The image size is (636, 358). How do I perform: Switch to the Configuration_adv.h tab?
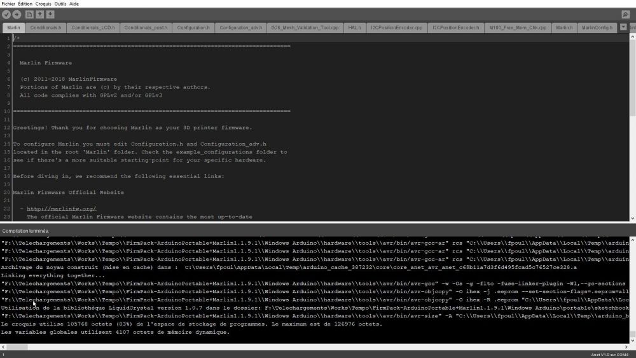241,27
